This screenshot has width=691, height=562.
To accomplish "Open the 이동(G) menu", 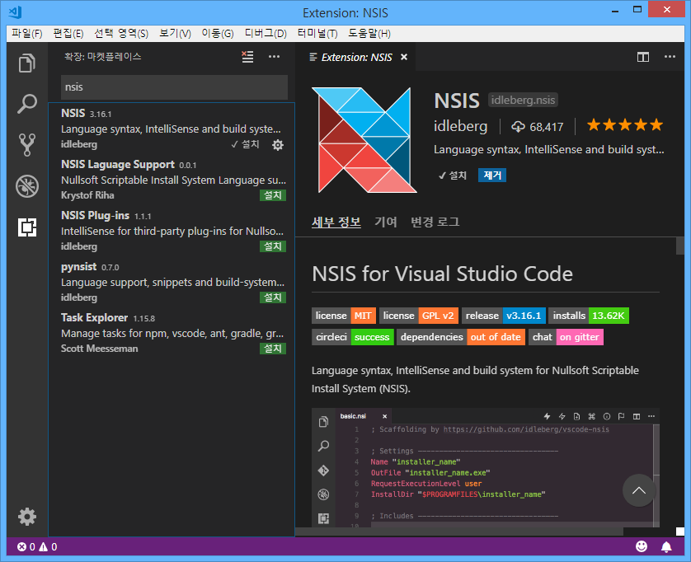I will (218, 34).
